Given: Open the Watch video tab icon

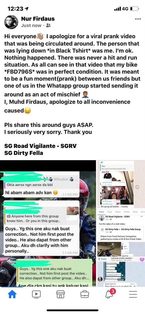Looking at the screenshot, I should [x=36, y=294].
